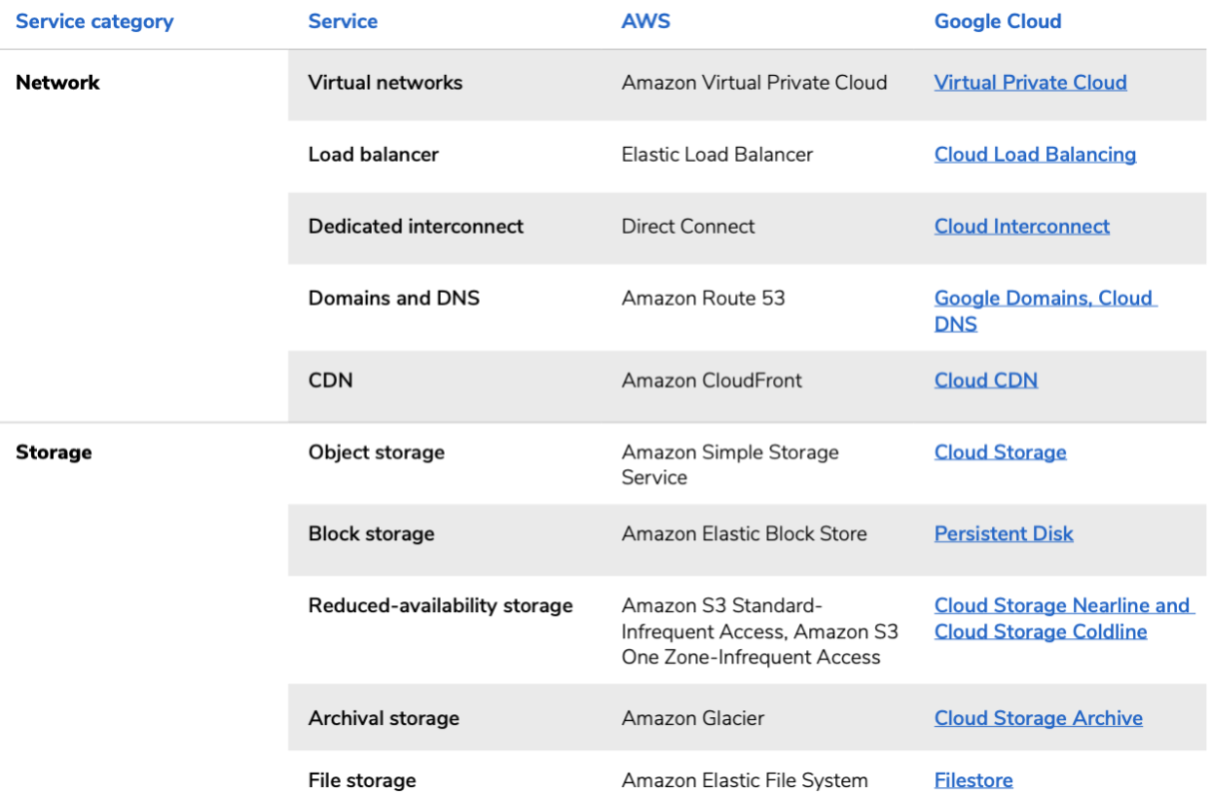
Task: Select the Storage category cell
Action: pos(54,452)
